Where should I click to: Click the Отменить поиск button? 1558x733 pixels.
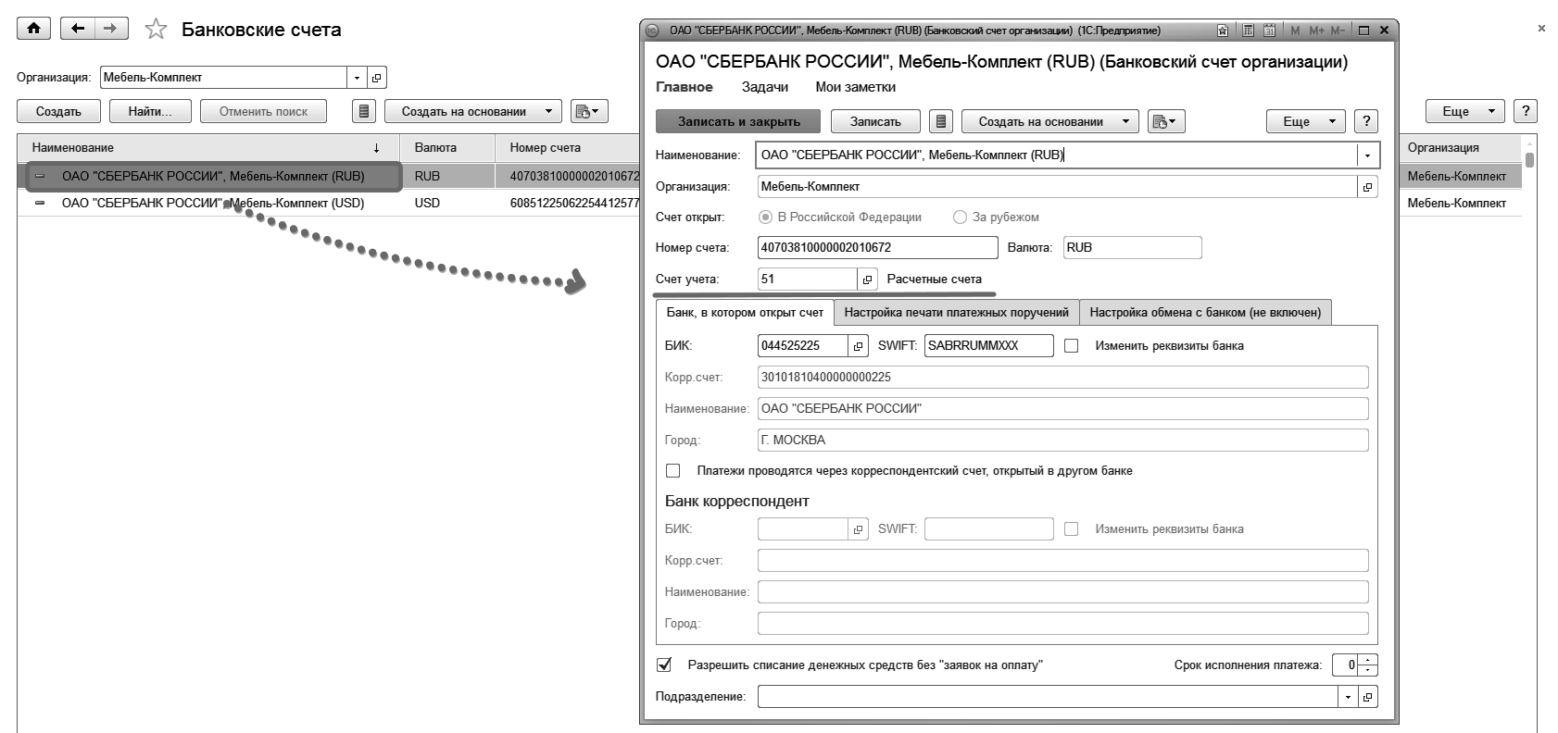tap(264, 111)
